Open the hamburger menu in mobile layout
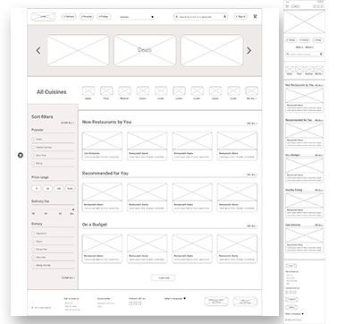Image resolution: width=337 pixels, height=324 pixels. tap(287, 6)
